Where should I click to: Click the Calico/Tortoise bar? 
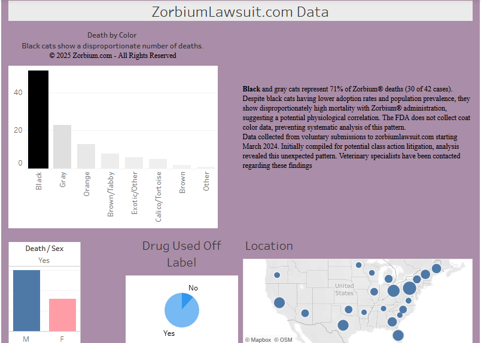[158, 164]
